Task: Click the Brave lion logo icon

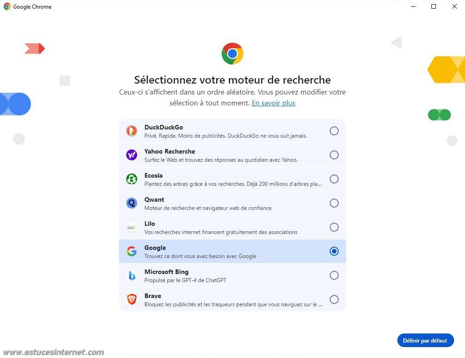Action: [132, 299]
